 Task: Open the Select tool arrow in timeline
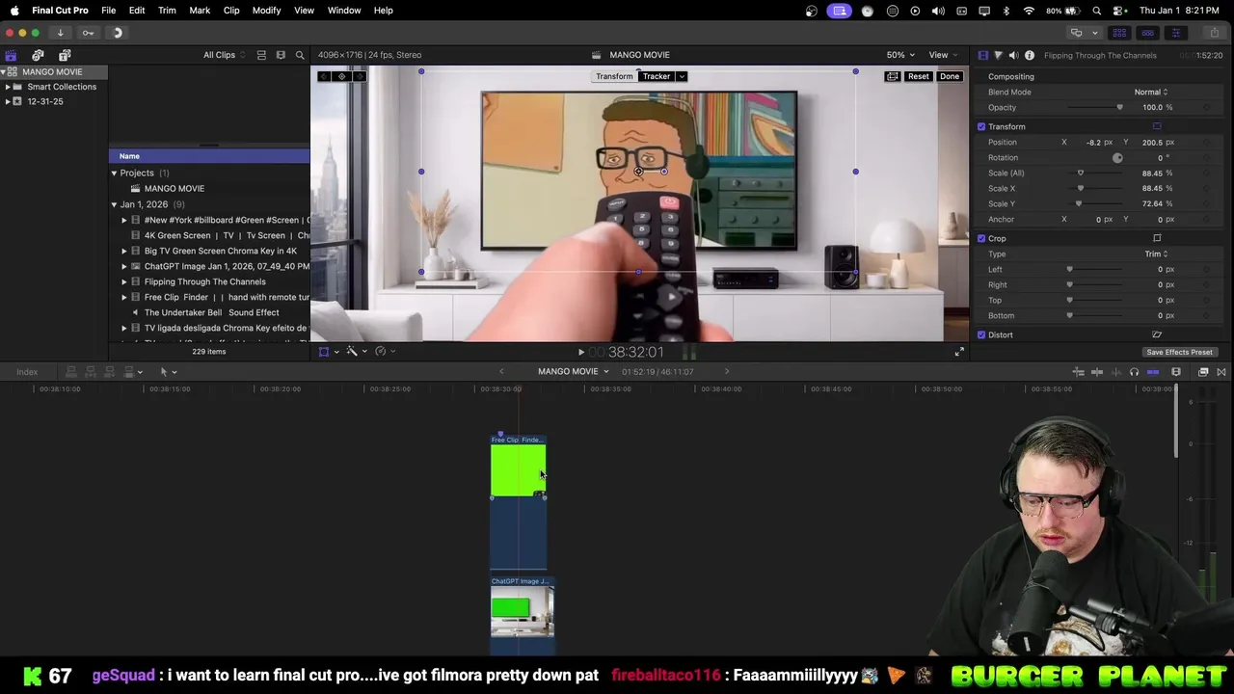click(x=164, y=372)
